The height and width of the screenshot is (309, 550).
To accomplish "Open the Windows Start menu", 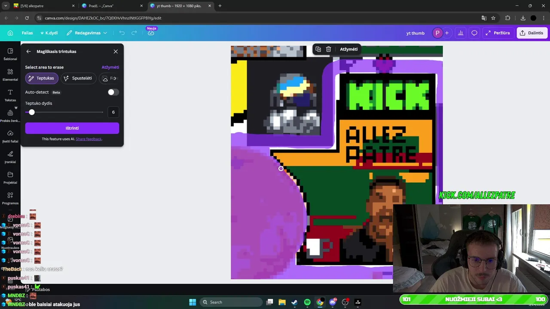I will click(x=192, y=302).
